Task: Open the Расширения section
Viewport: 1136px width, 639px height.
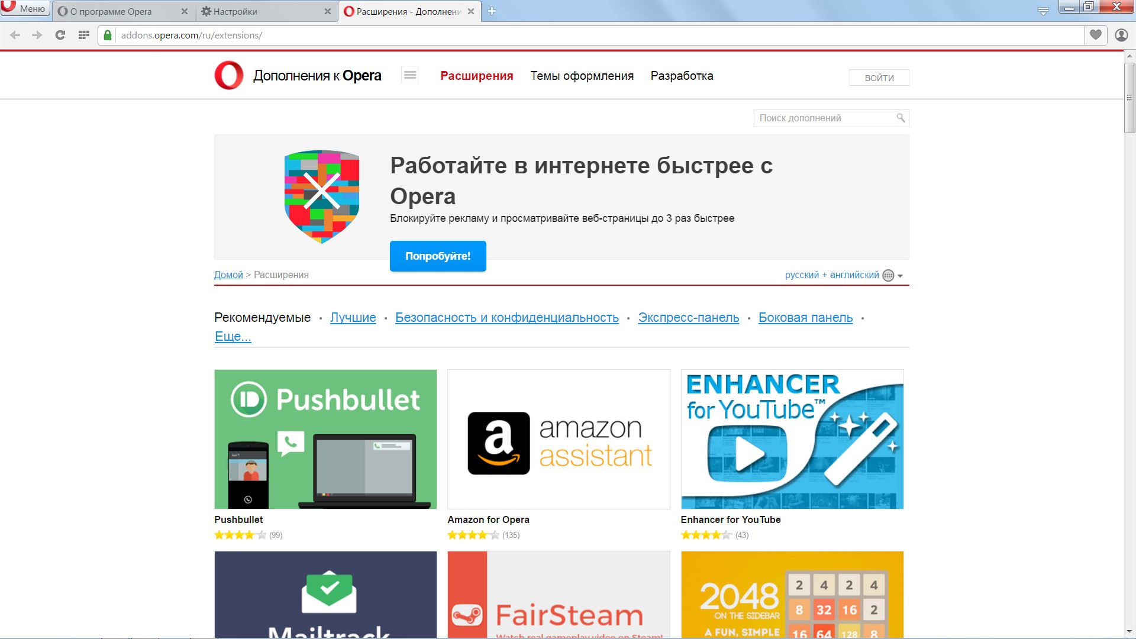Action: point(477,76)
